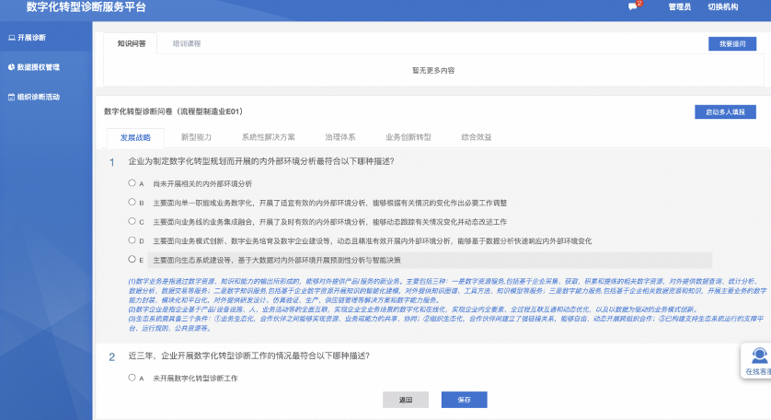Viewport: 771px width, 420px height.
Task: Open 开展诊断 in the sidebar
Action: [x=31, y=38]
